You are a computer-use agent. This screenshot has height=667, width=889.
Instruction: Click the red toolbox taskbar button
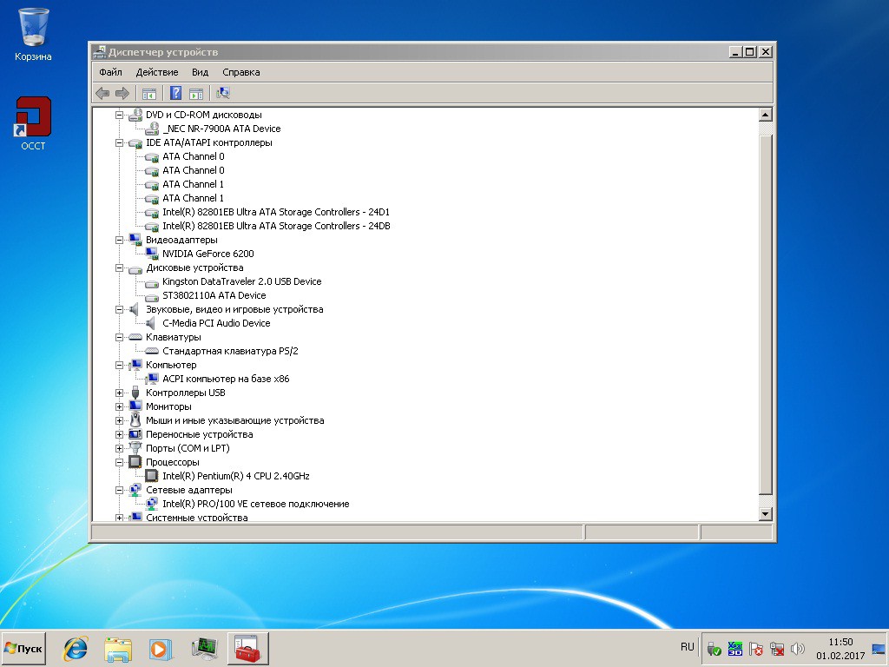click(247, 648)
